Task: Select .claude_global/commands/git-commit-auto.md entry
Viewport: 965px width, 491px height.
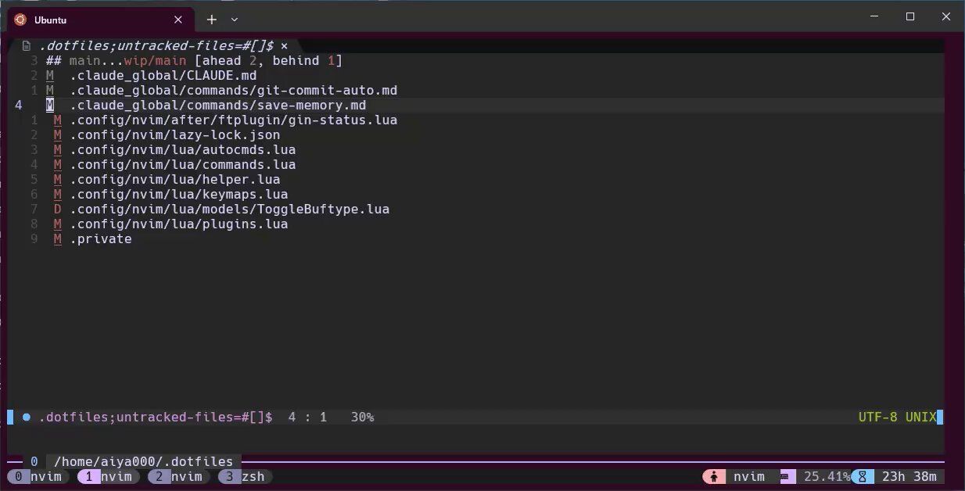Action: [233, 91]
